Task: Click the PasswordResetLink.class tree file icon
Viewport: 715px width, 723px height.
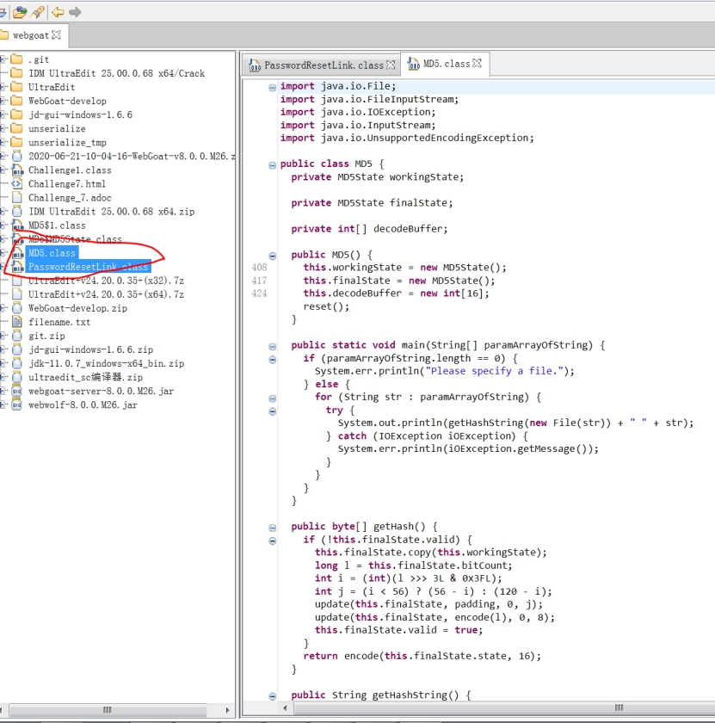Action: (17, 267)
